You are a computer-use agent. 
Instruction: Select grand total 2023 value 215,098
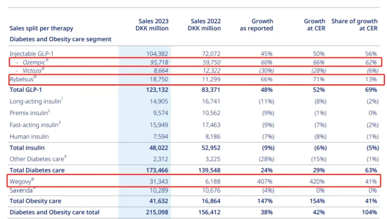tap(157, 212)
